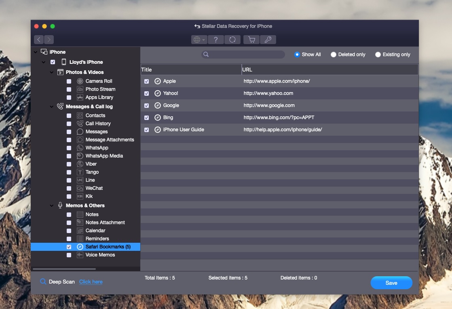Select the Notes Attachment icon
This screenshot has width=452, height=309.
tap(80, 223)
